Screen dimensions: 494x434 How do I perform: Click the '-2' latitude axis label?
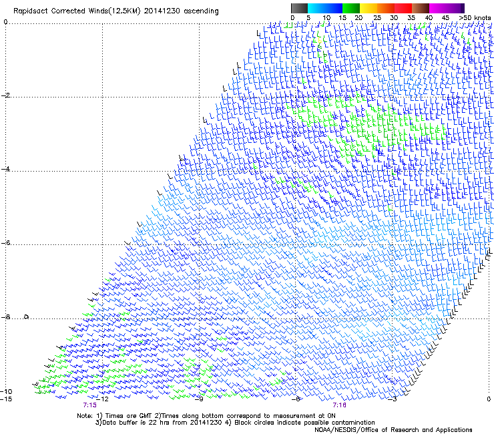click(x=5, y=95)
